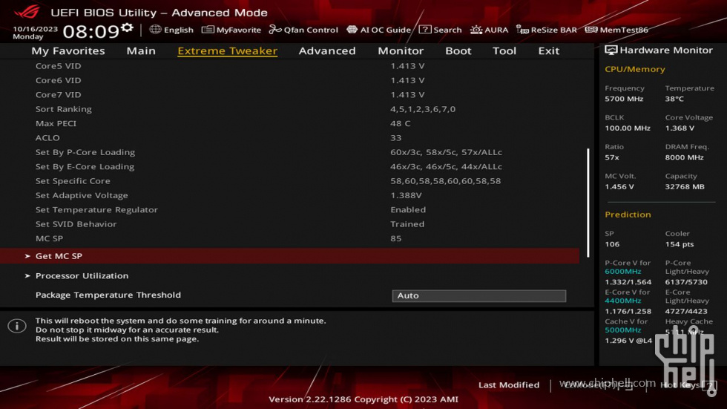Open time settings gear icon

coord(127,28)
